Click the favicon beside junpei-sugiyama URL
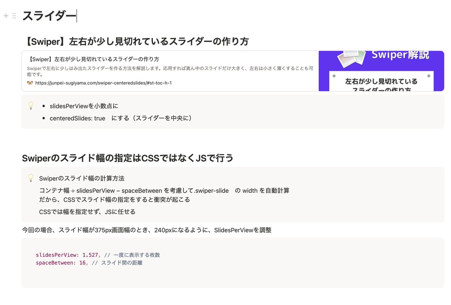This screenshot has width=451, height=305. coord(30,83)
